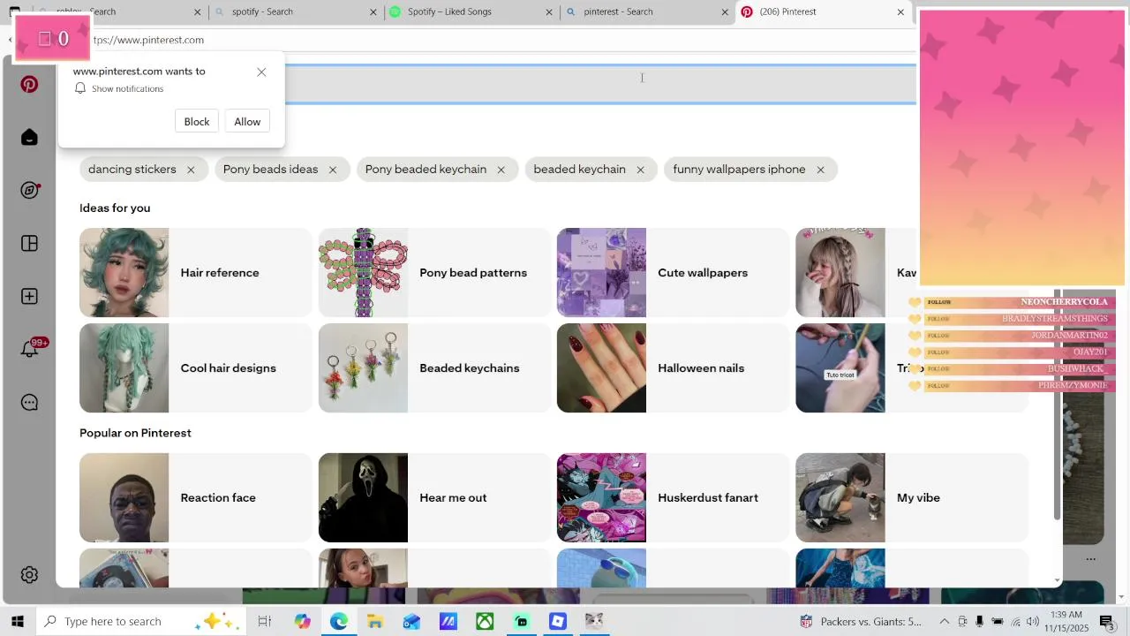Open the 'Hear me out' popular card
Image resolution: width=1130 pixels, height=636 pixels.
click(434, 498)
